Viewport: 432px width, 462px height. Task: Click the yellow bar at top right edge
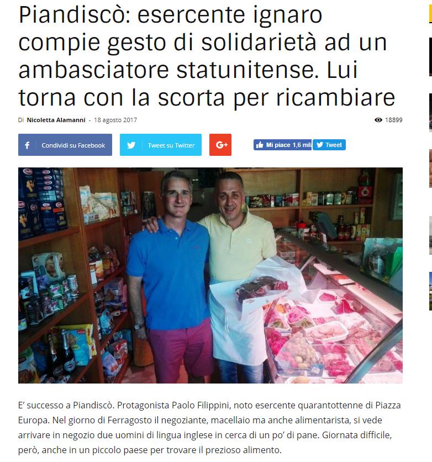(430, 14)
